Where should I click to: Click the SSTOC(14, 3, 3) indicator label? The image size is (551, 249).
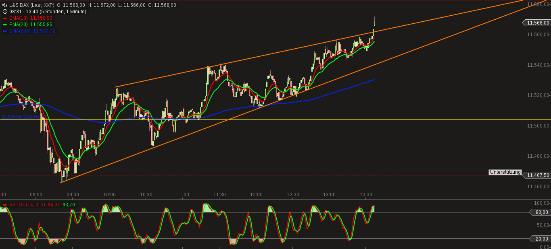point(28,205)
